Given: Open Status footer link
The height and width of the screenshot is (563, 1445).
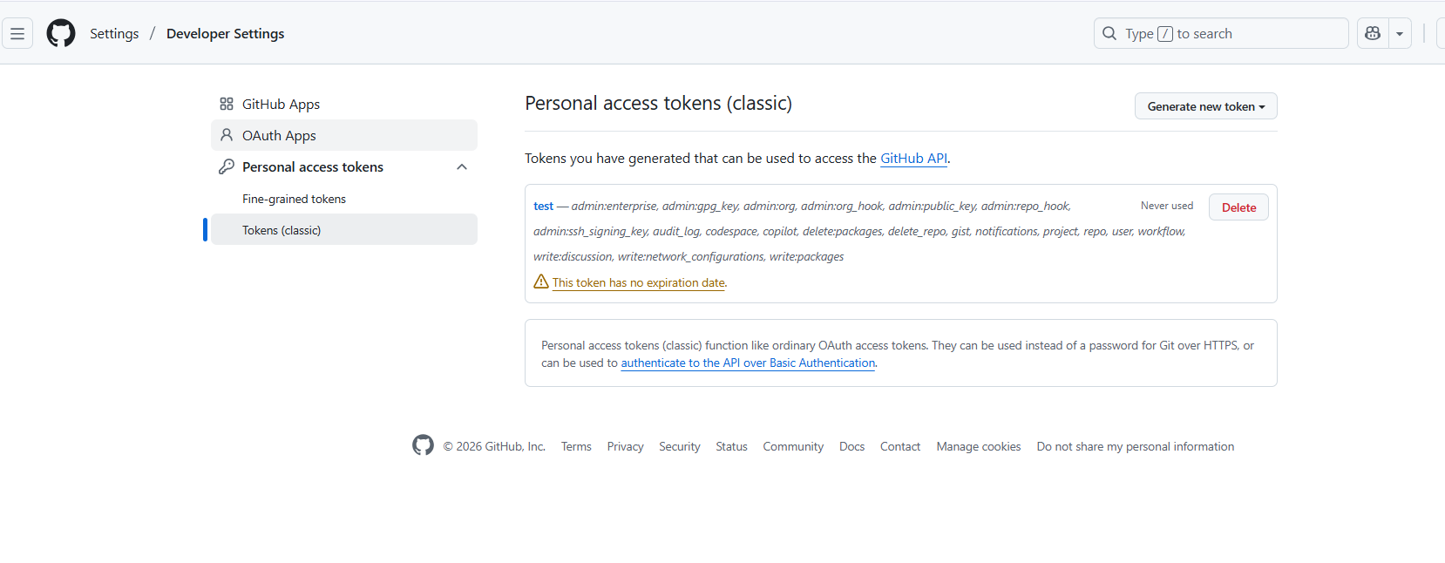Looking at the screenshot, I should (731, 446).
